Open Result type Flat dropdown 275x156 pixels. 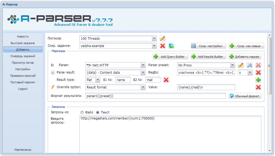click(98, 80)
